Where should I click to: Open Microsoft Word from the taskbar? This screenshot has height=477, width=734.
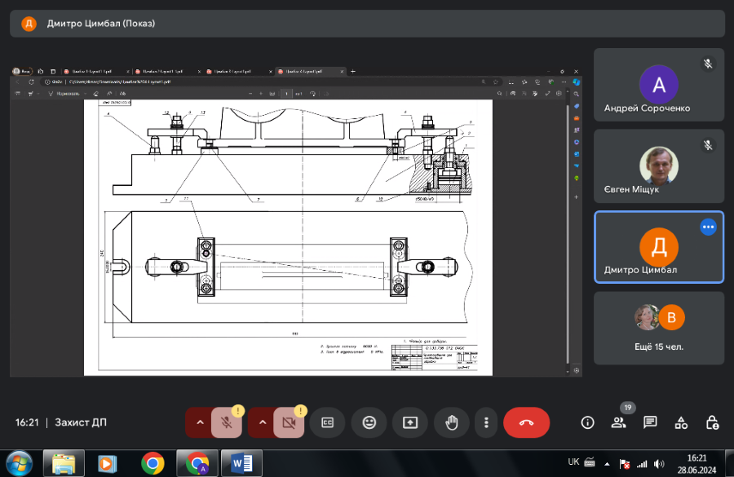coord(241,462)
